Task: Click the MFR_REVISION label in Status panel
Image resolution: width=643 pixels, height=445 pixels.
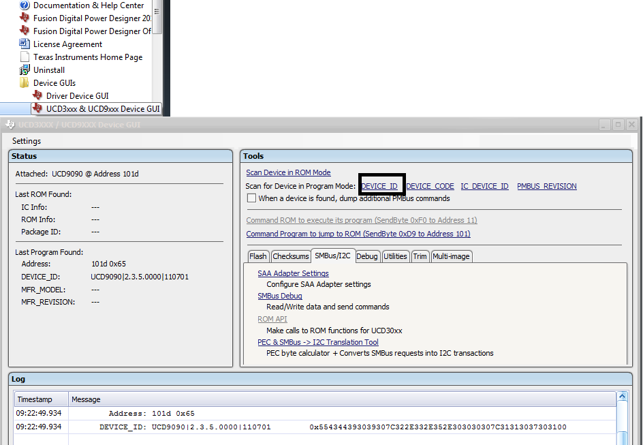Action: pyautogui.click(x=48, y=302)
